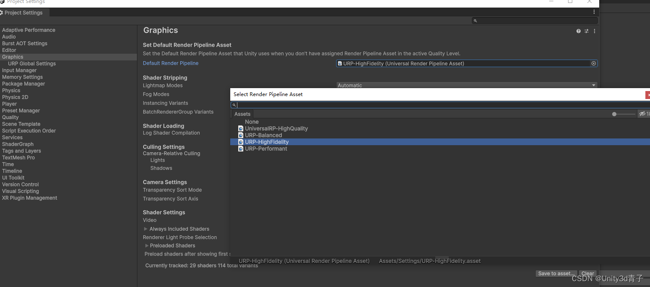Close the Select Render Pipeline Asset dialog
Viewport: 650px width, 287px height.
point(648,95)
